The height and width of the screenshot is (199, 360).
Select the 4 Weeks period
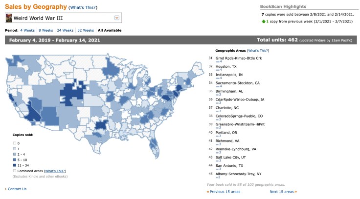coord(28,30)
